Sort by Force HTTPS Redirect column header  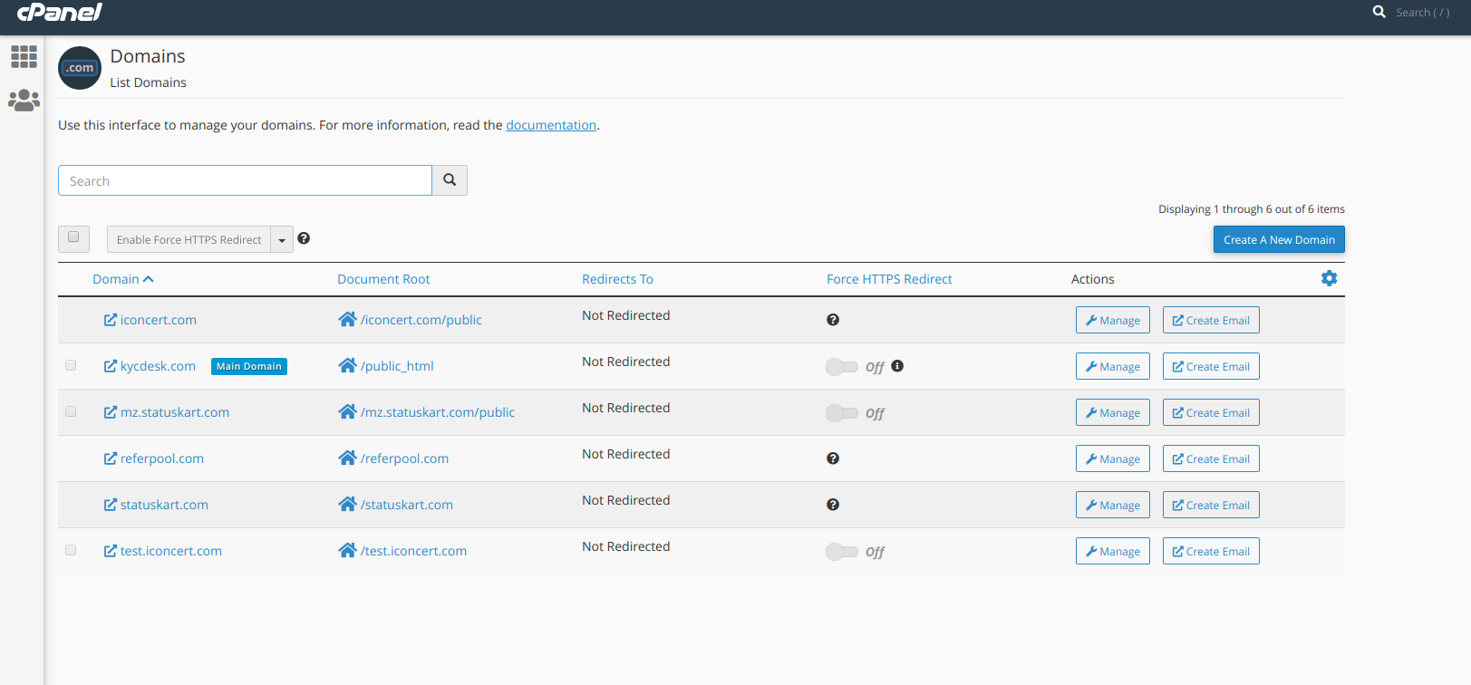tap(889, 279)
